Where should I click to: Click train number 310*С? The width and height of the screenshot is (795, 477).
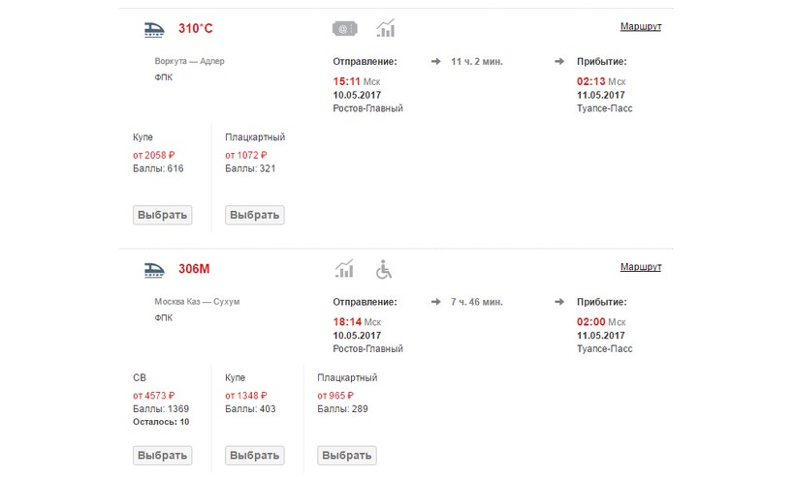coord(195,28)
